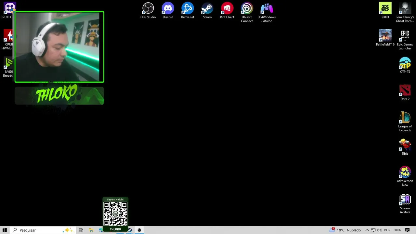This screenshot has height=234, width=416.
Task: Click the volume speaker tray icon
Action: [379, 230]
